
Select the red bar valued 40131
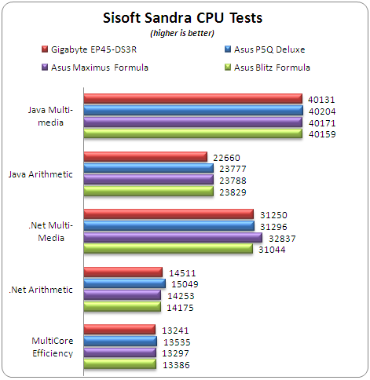tap(193, 99)
